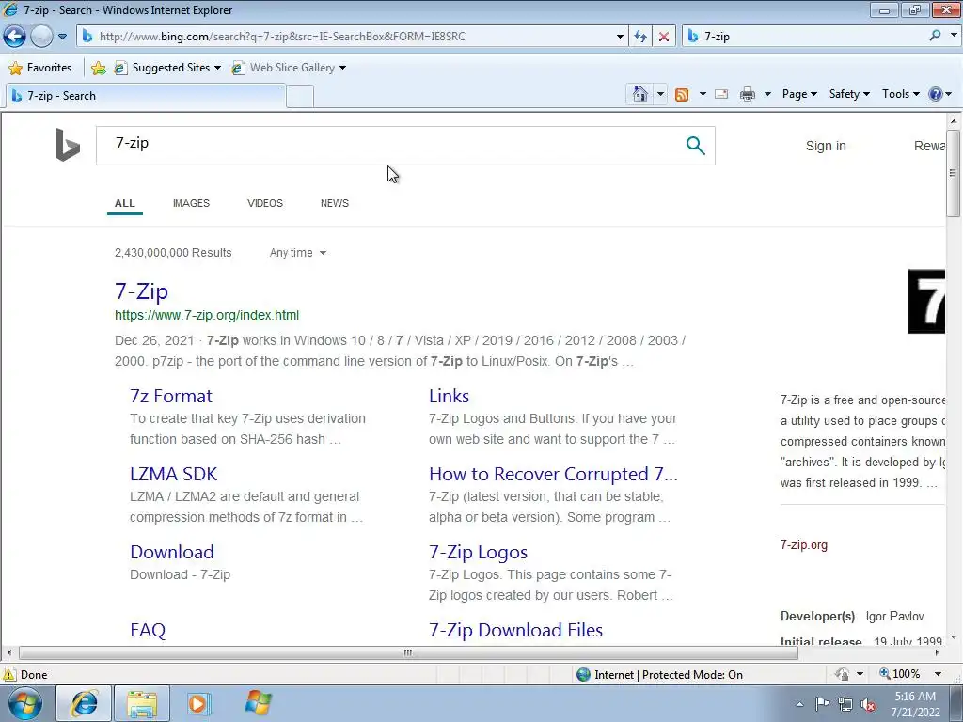Open the 7-Zip Logos link
963x722 pixels.
coord(478,553)
